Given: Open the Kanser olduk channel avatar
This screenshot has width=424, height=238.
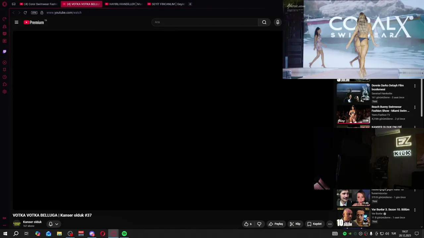Looking at the screenshot, I should point(17,224).
